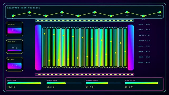Select the top dashed manifold channel

pos(84,21)
